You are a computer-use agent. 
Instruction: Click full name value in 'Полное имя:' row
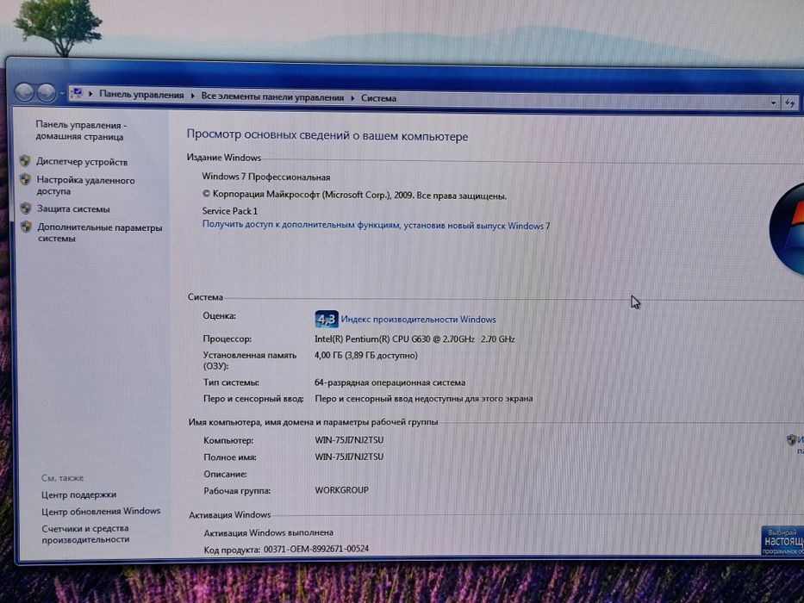pyautogui.click(x=349, y=457)
